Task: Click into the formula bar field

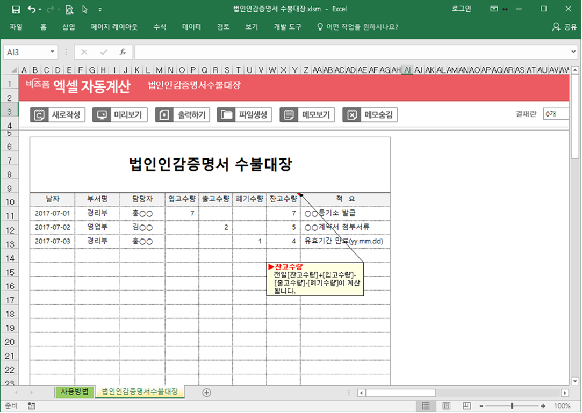Action: 352,52
